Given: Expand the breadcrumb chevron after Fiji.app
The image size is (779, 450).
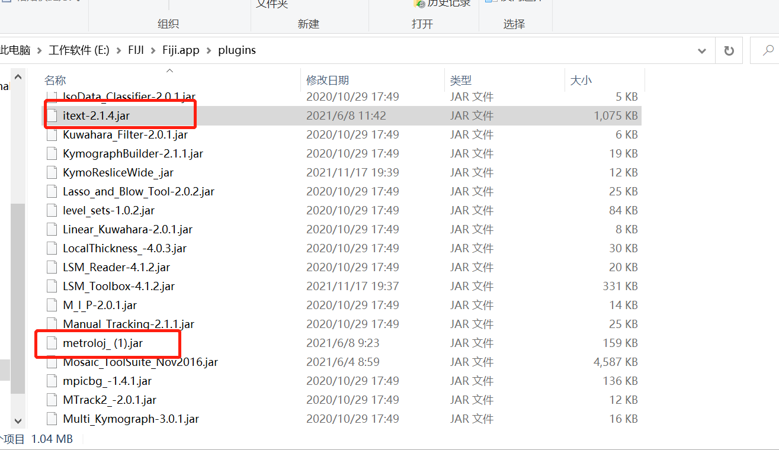Looking at the screenshot, I should pos(209,50).
